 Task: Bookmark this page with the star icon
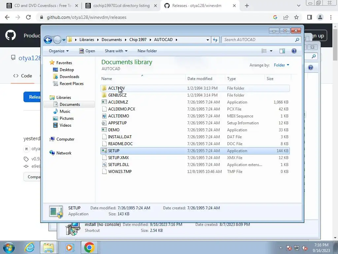tap(296, 17)
